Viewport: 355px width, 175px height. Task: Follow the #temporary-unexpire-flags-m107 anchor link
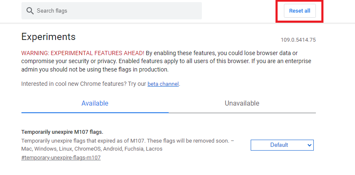[61, 158]
